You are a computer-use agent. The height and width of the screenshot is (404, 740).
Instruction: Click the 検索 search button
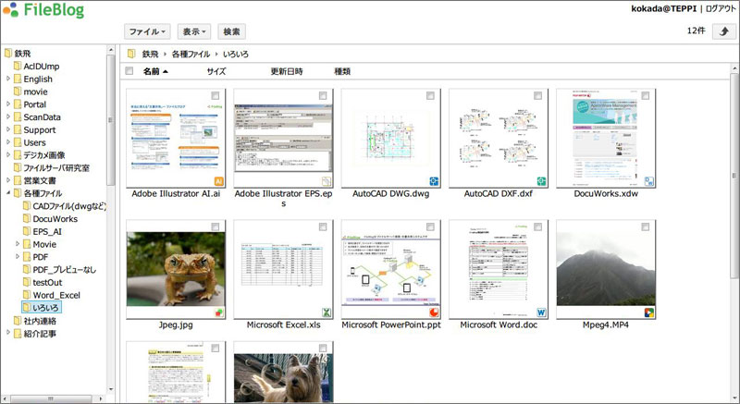[231, 31]
